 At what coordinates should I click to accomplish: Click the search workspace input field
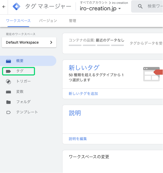tap(155, 7)
